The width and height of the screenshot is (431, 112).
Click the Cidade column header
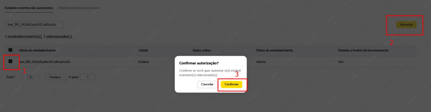click(x=143, y=50)
